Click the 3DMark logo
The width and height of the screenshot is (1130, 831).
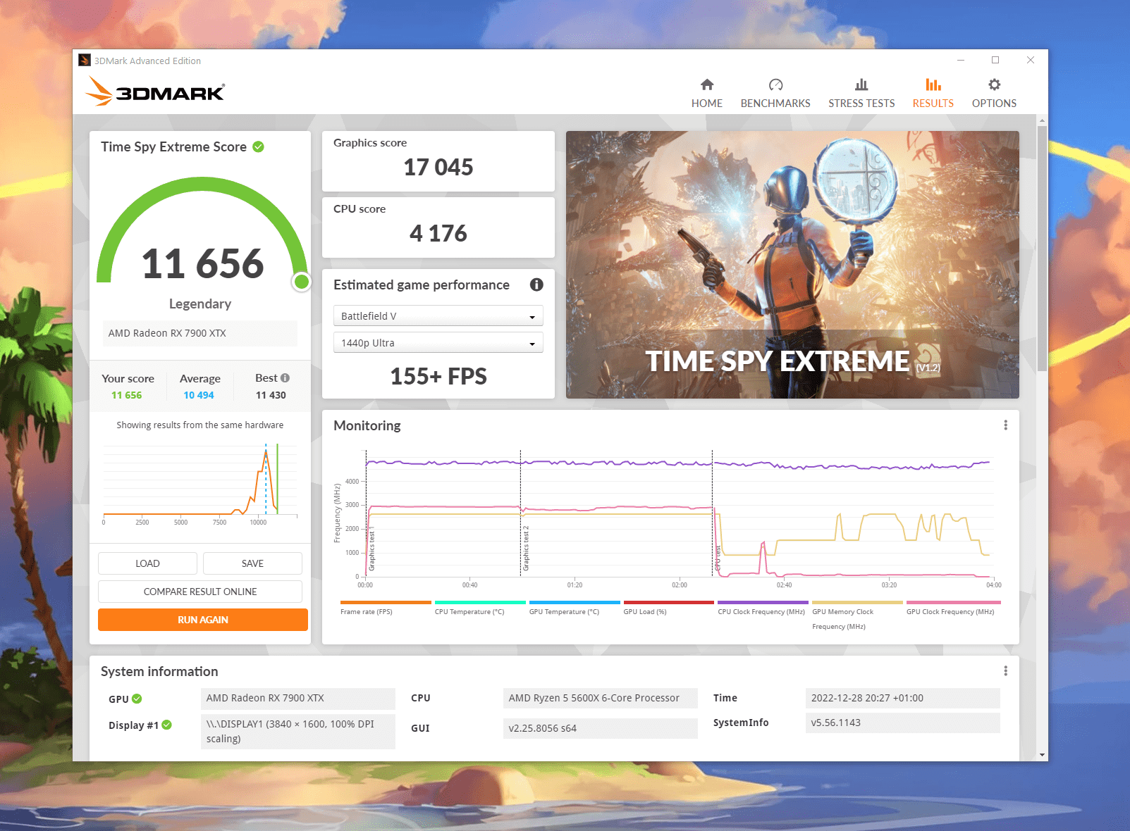pyautogui.click(x=155, y=92)
